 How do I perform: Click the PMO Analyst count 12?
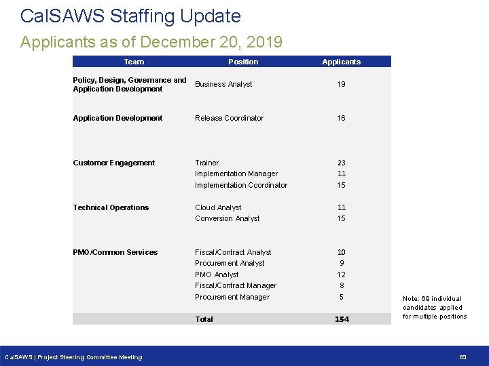click(x=341, y=274)
